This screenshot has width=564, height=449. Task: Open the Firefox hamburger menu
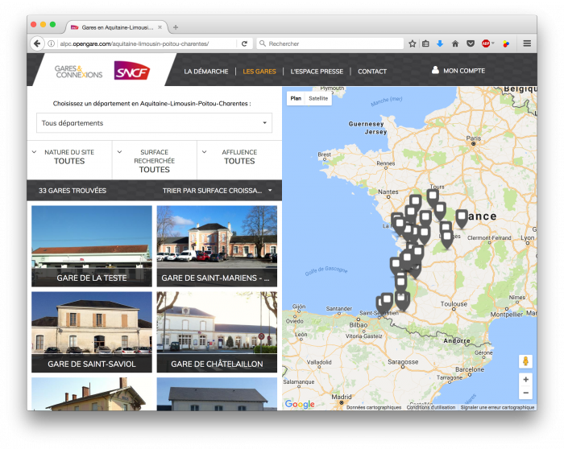pos(527,43)
